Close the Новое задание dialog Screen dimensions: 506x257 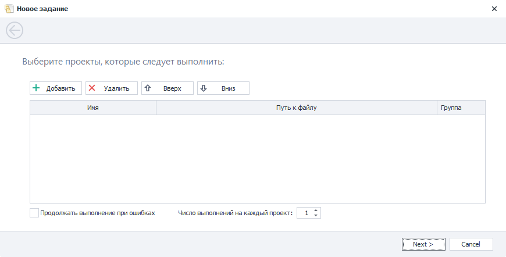click(494, 9)
